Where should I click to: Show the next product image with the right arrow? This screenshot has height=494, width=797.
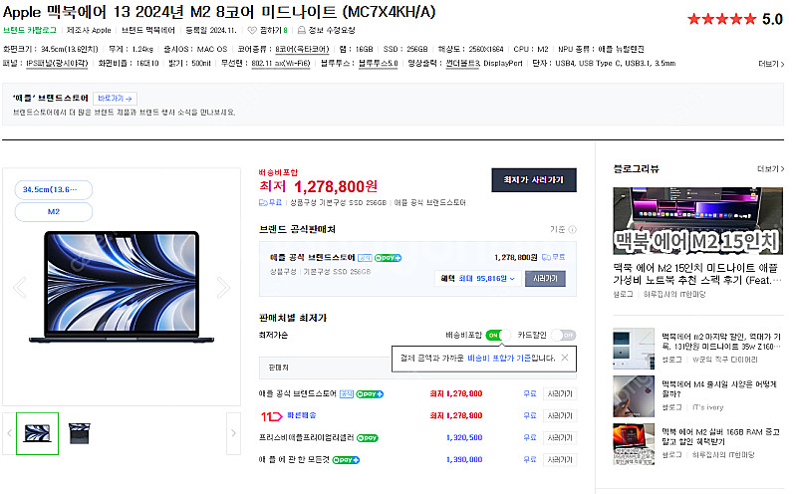(223, 288)
